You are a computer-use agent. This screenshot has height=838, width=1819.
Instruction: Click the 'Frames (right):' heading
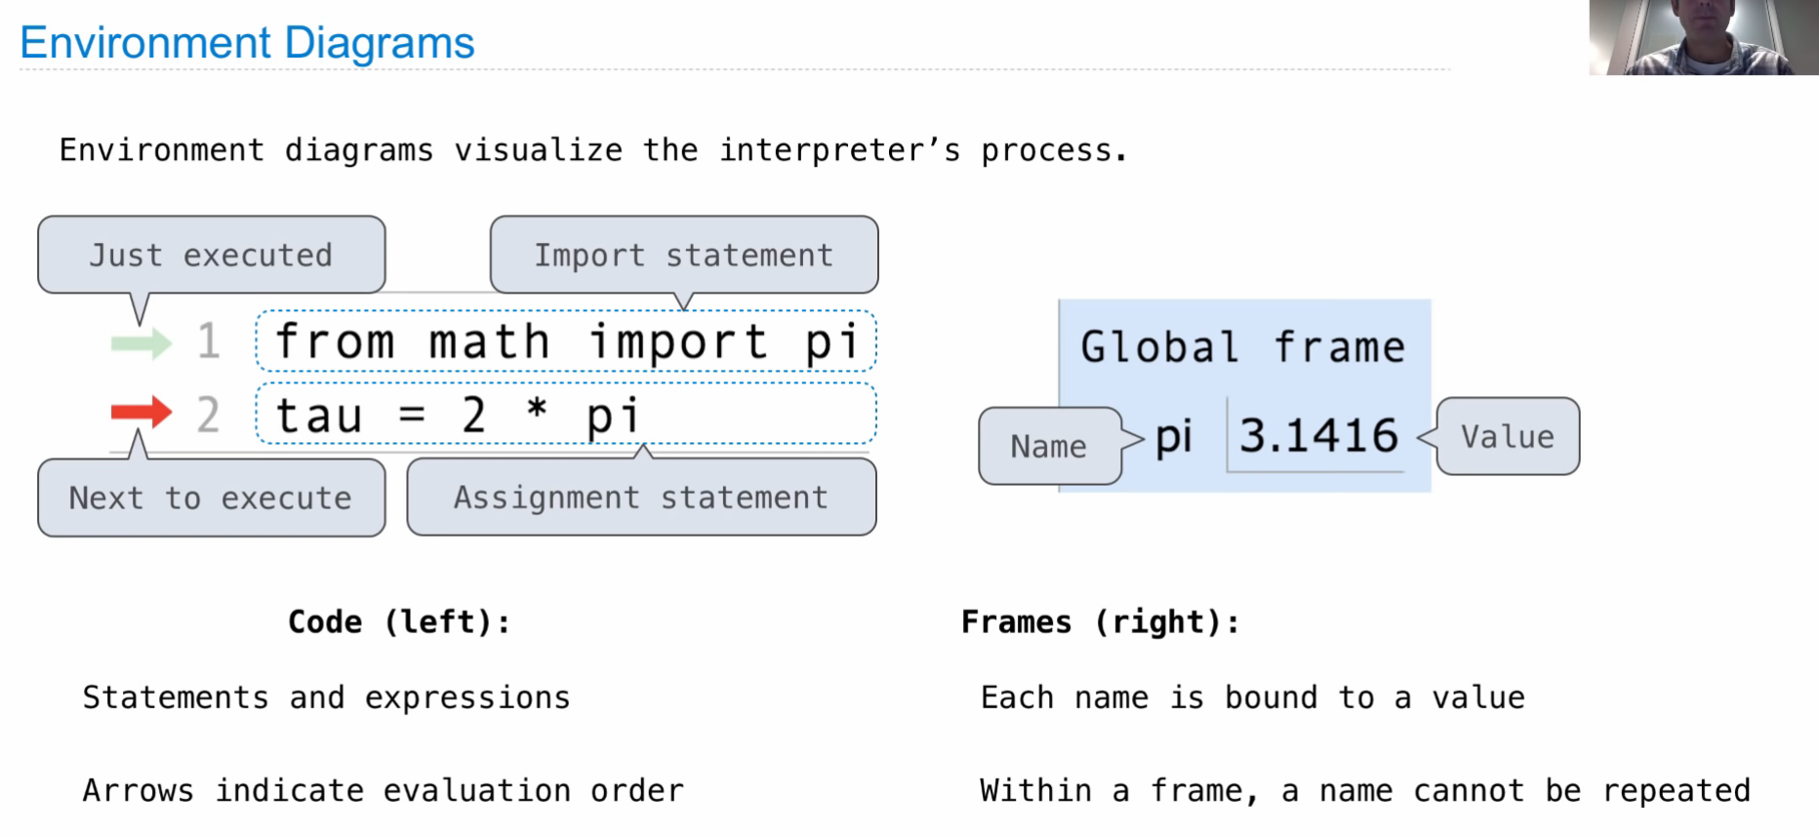(x=1100, y=621)
